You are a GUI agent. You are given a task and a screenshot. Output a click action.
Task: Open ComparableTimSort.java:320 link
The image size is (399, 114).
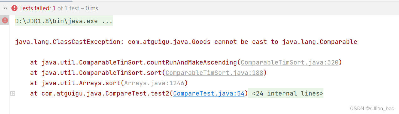tap(290, 62)
